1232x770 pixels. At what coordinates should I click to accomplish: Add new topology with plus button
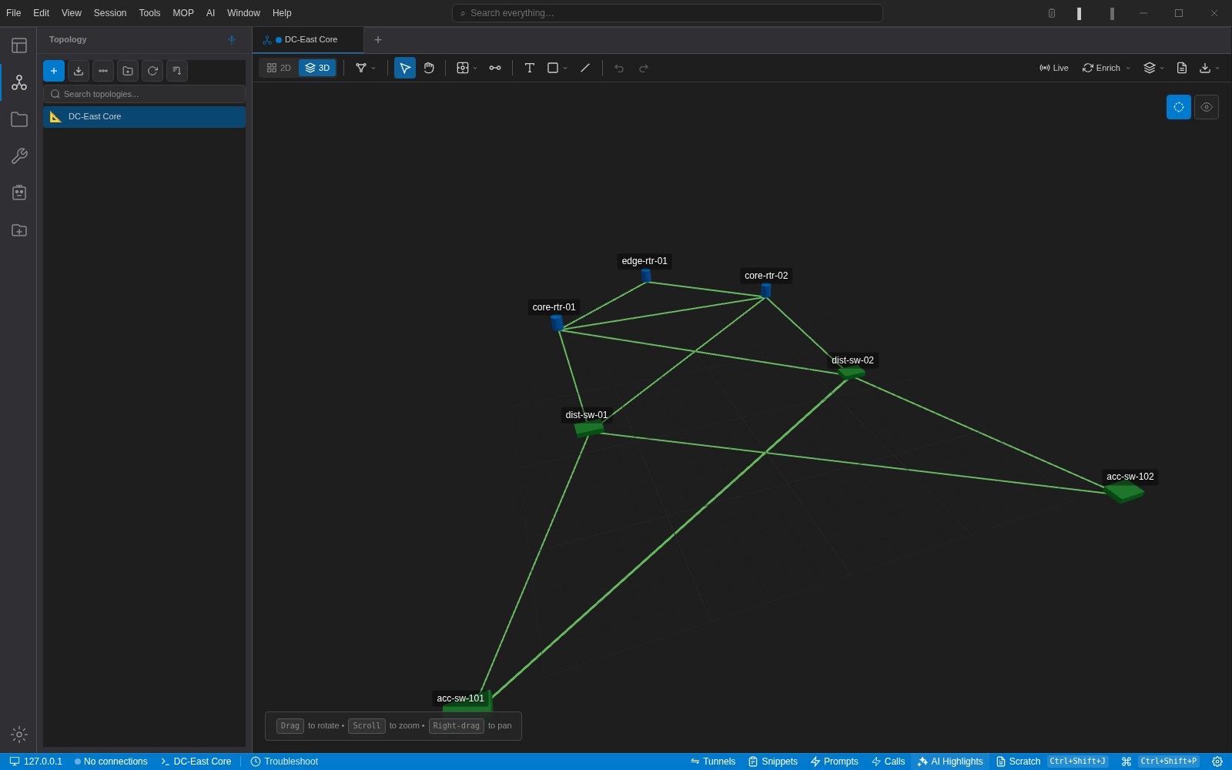[54, 71]
